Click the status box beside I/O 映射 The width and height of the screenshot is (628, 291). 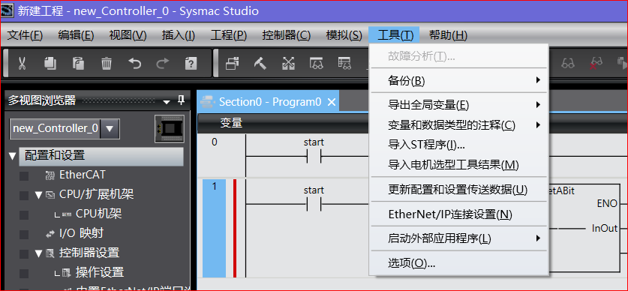click(24, 234)
